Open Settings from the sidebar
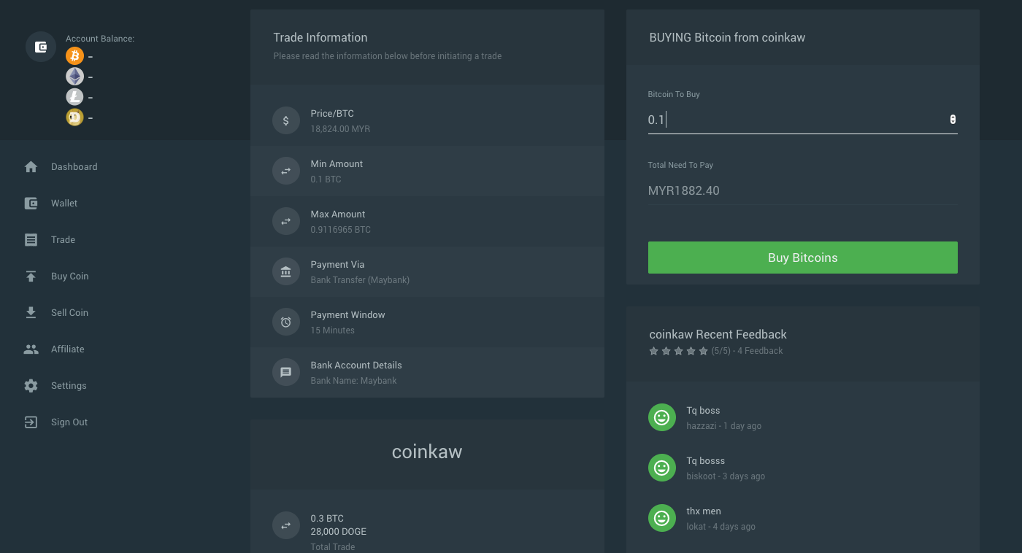The image size is (1022, 553). [x=69, y=386]
